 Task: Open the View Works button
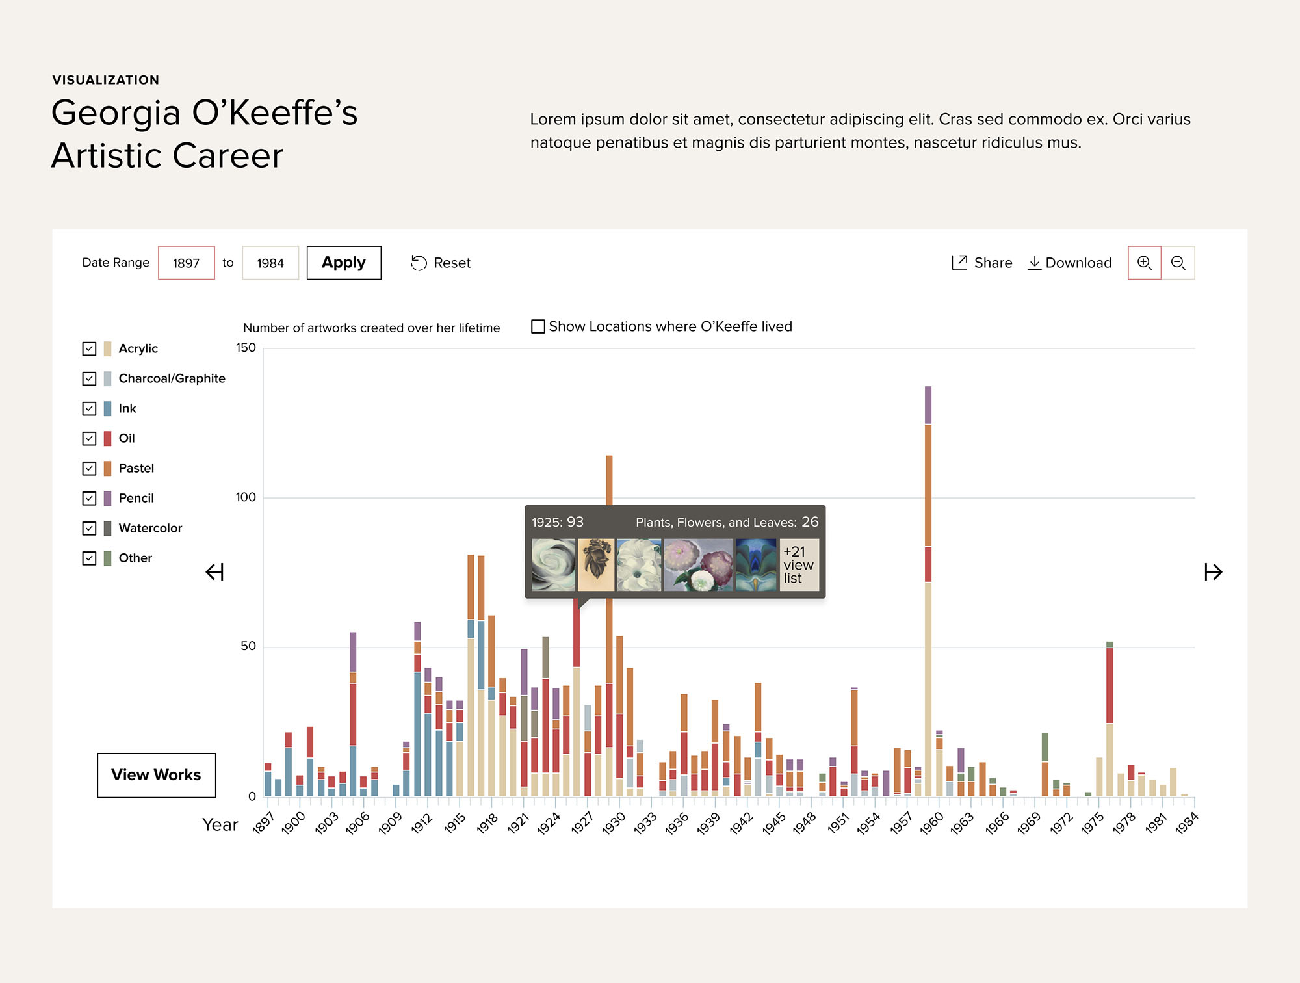156,775
